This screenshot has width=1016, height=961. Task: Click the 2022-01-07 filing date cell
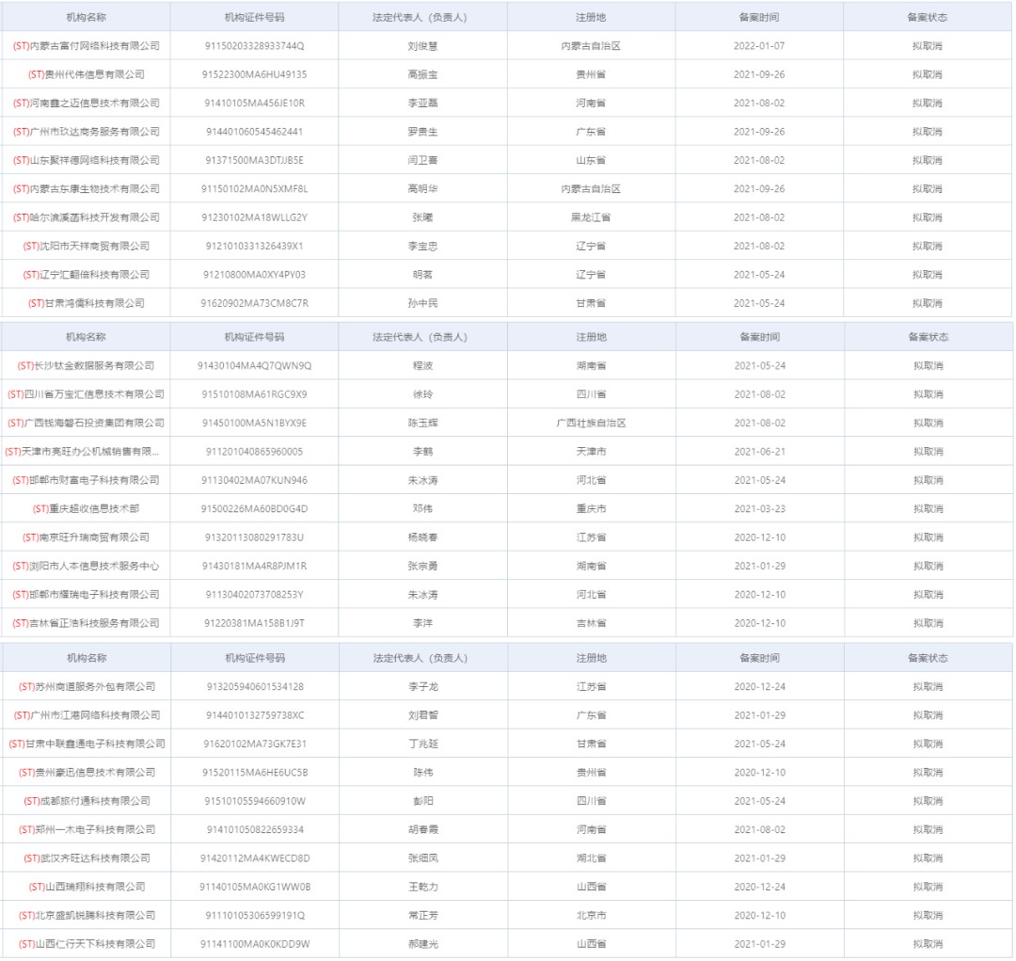click(758, 46)
